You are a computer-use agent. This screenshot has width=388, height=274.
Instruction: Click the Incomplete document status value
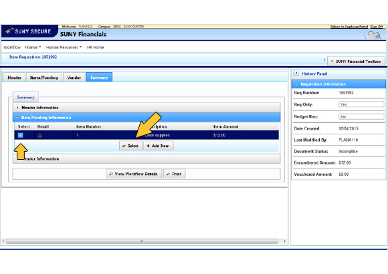[x=348, y=151]
